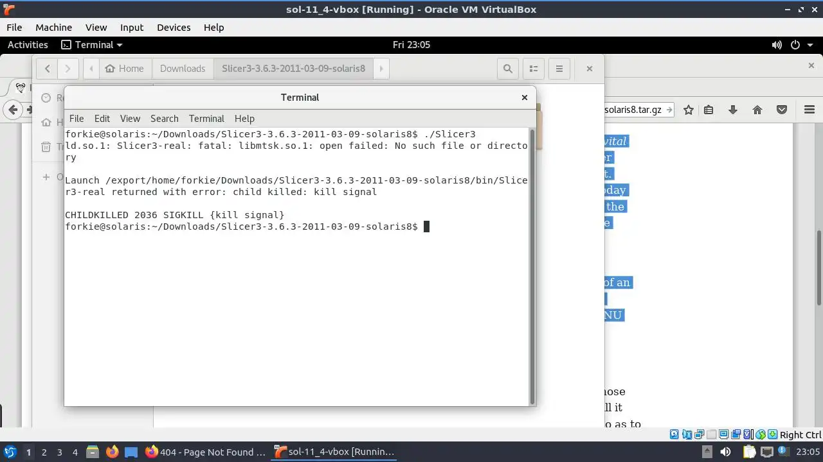
Task: Click the VirtualBox green arrow keyboard icon
Action: click(x=772, y=434)
